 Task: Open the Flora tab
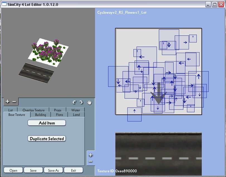pos(59,115)
